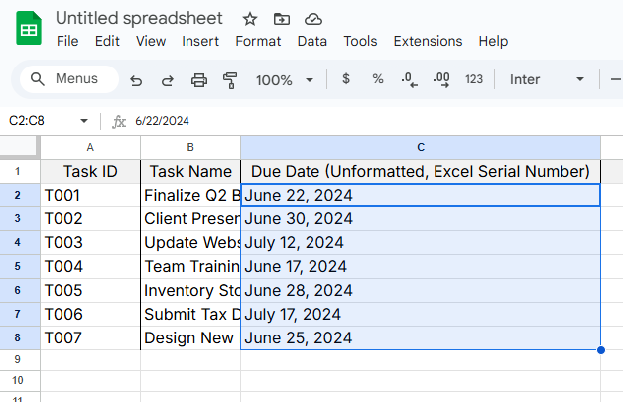Search the Menus box

67,79
